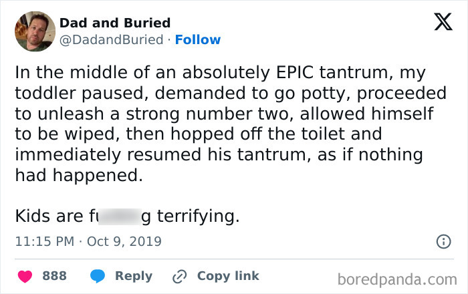468x294 pixels.
Task: Click the X logo in the corner
Action: click(439, 22)
